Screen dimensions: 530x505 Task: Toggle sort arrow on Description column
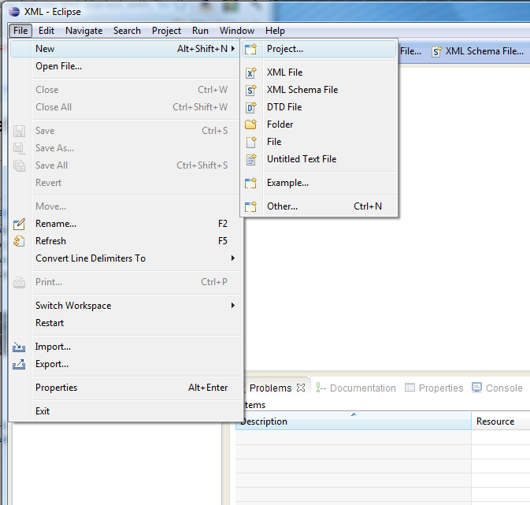point(354,414)
